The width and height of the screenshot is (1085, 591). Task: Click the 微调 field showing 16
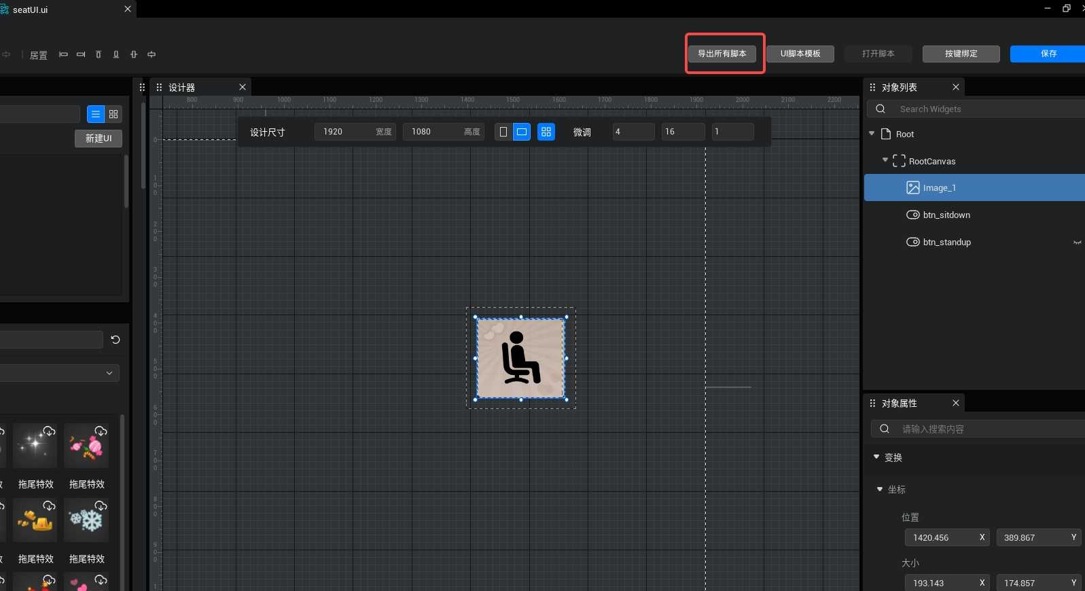pos(683,132)
